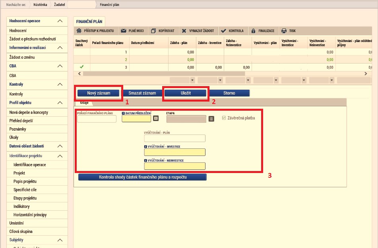This screenshot has width=378, height=248.
Task: Click Smazat záznam button
Action: [x=142, y=93]
